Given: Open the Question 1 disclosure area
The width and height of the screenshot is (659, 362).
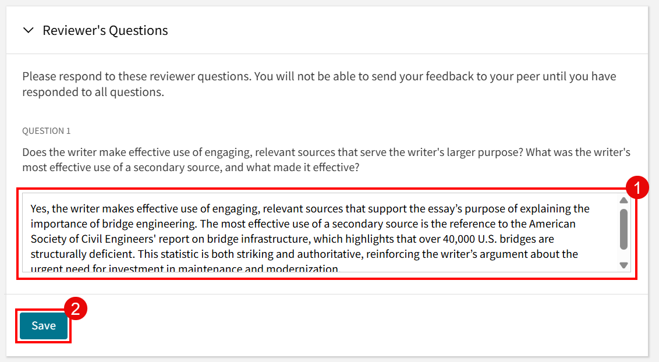Looking at the screenshot, I should pyautogui.click(x=46, y=130).
